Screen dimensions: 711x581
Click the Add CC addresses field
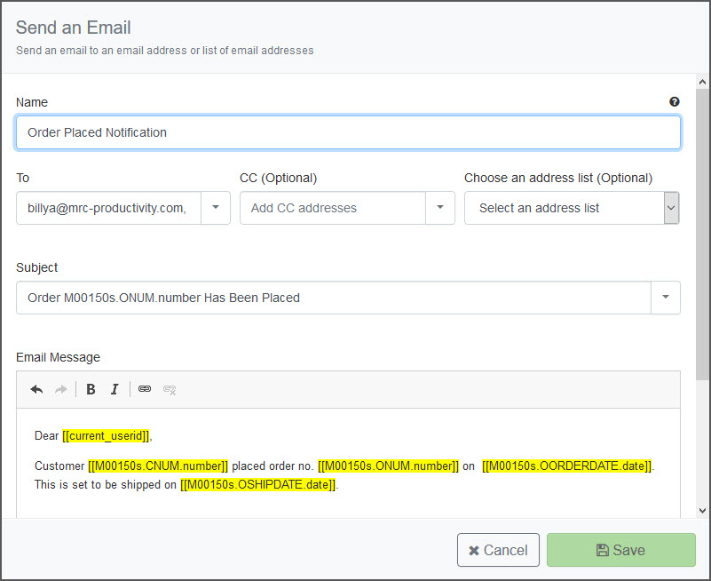click(333, 208)
